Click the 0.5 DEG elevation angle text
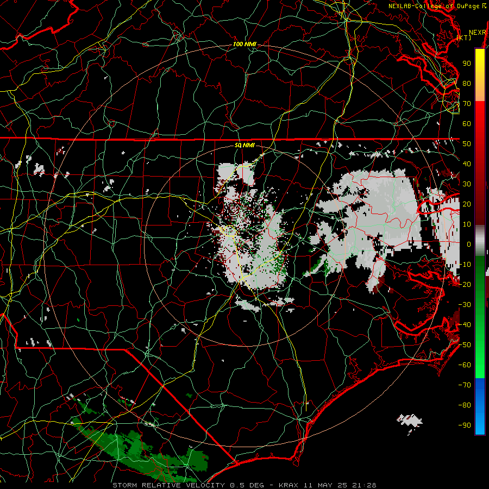The image size is (489, 489). [247, 485]
